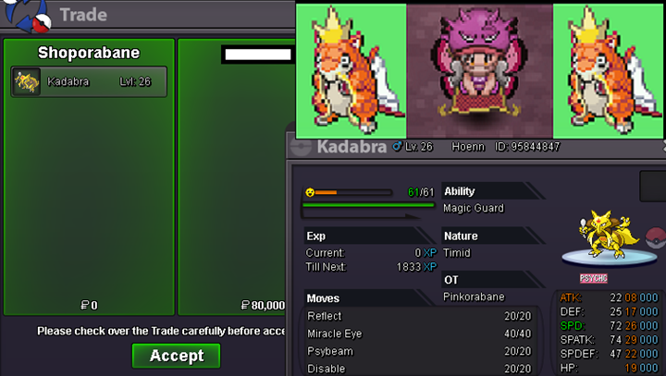Select the Miracle Eye move row
666x376 pixels.
pyautogui.click(x=419, y=334)
